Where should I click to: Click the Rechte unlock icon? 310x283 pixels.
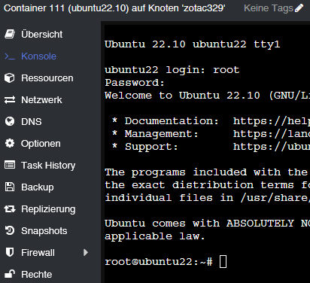tap(10, 274)
